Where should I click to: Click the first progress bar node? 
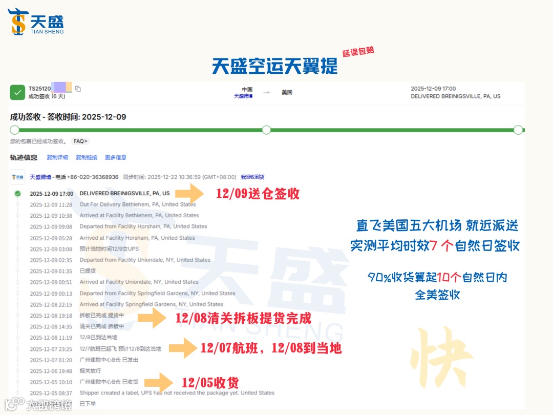[x=14, y=130]
